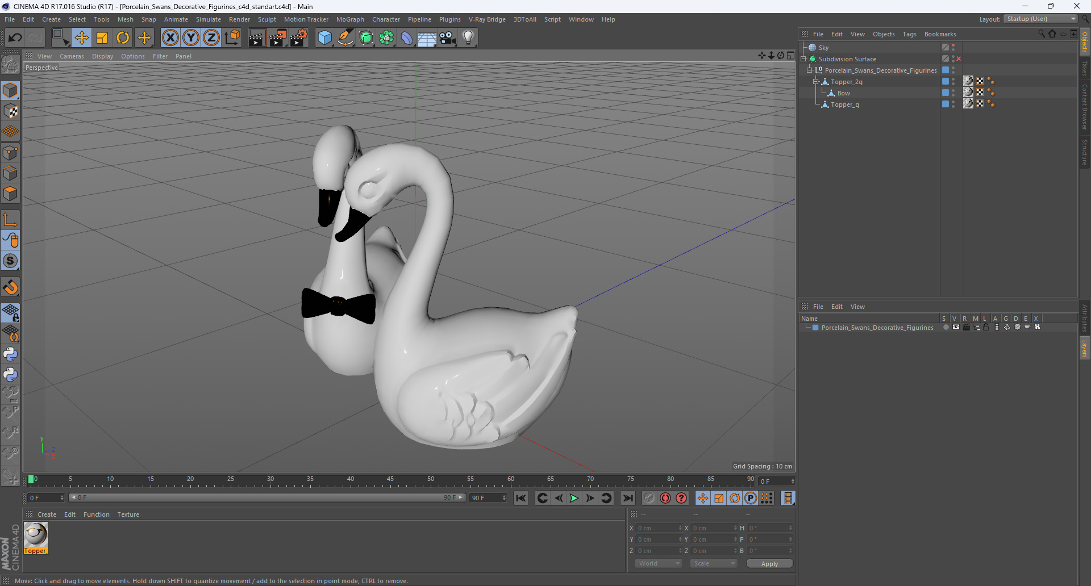
Task: Click X position field in coordinates
Action: tap(658, 528)
